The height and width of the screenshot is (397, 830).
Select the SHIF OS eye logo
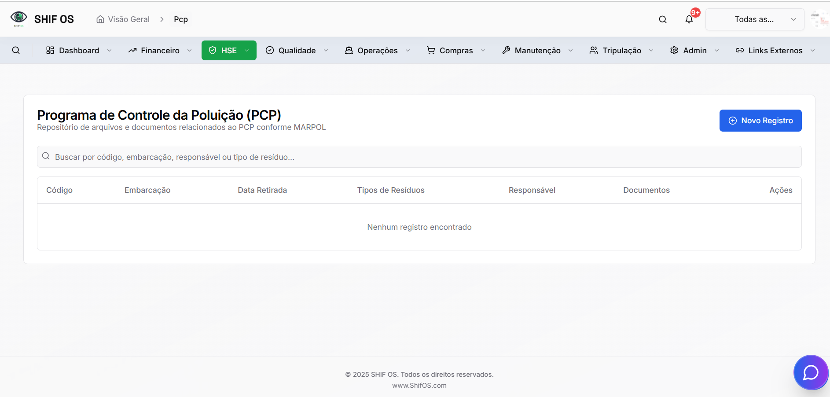18,18
